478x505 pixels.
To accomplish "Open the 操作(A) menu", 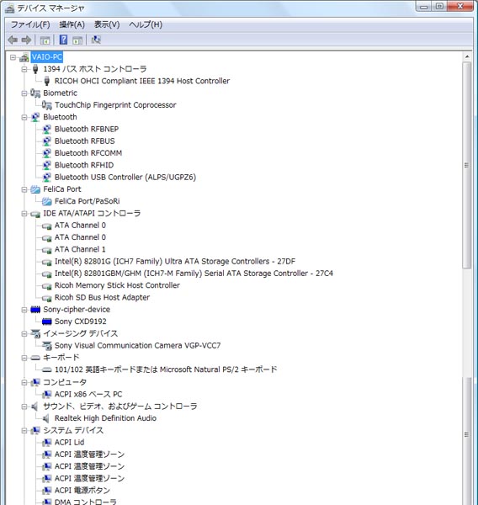I will (72, 24).
